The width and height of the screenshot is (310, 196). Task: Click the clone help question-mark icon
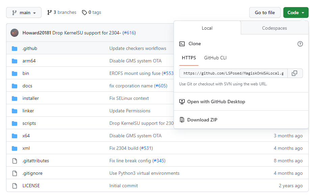pyautogui.click(x=300, y=44)
